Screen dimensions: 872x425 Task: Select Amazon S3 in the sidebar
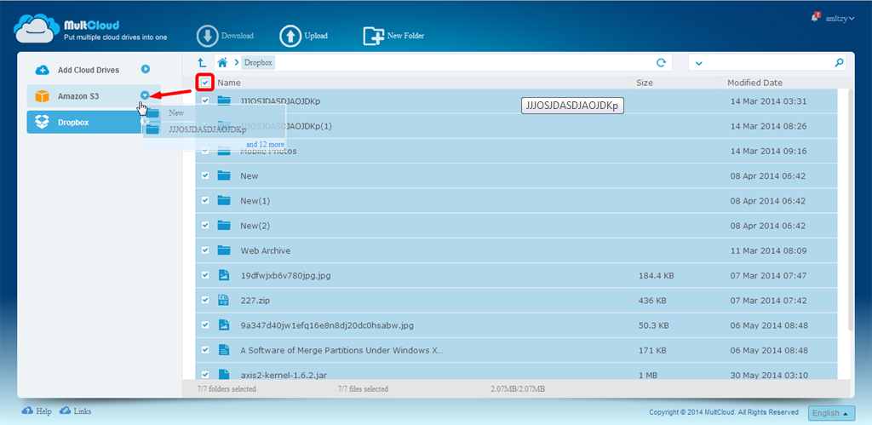tap(78, 96)
